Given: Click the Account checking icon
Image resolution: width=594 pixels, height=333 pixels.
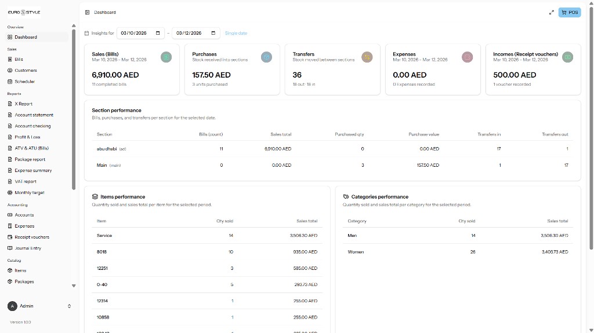Looking at the screenshot, I should coord(10,126).
